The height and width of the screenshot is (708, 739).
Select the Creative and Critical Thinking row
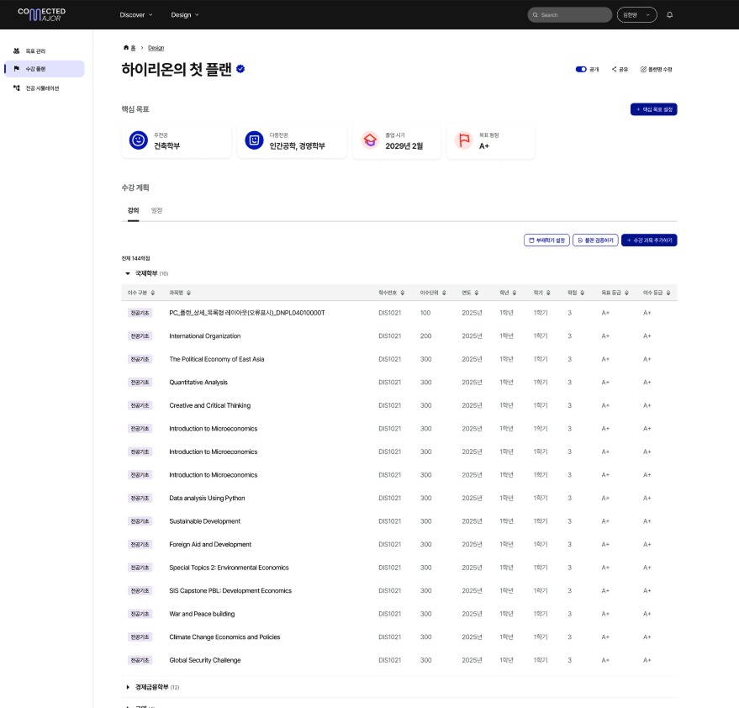pos(399,405)
